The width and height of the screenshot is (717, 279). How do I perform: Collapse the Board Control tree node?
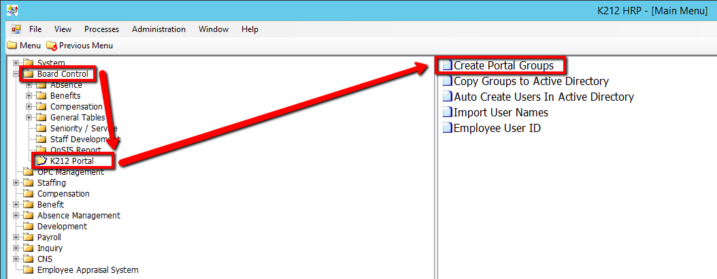(x=16, y=74)
